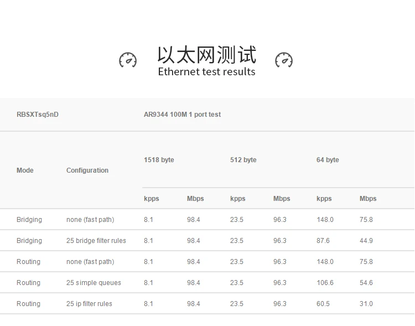Click kpps header under 64 byte
The height and width of the screenshot is (326, 415).
(x=324, y=199)
